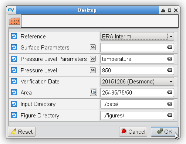Expand Pressure Level Parameters helper button

click(x=93, y=59)
